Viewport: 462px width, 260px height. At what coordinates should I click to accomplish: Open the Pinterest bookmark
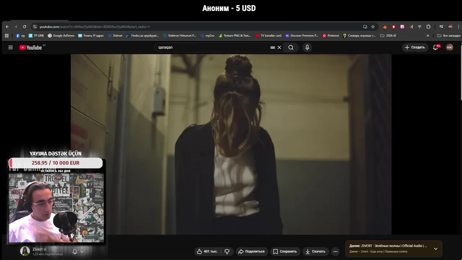click(331, 36)
